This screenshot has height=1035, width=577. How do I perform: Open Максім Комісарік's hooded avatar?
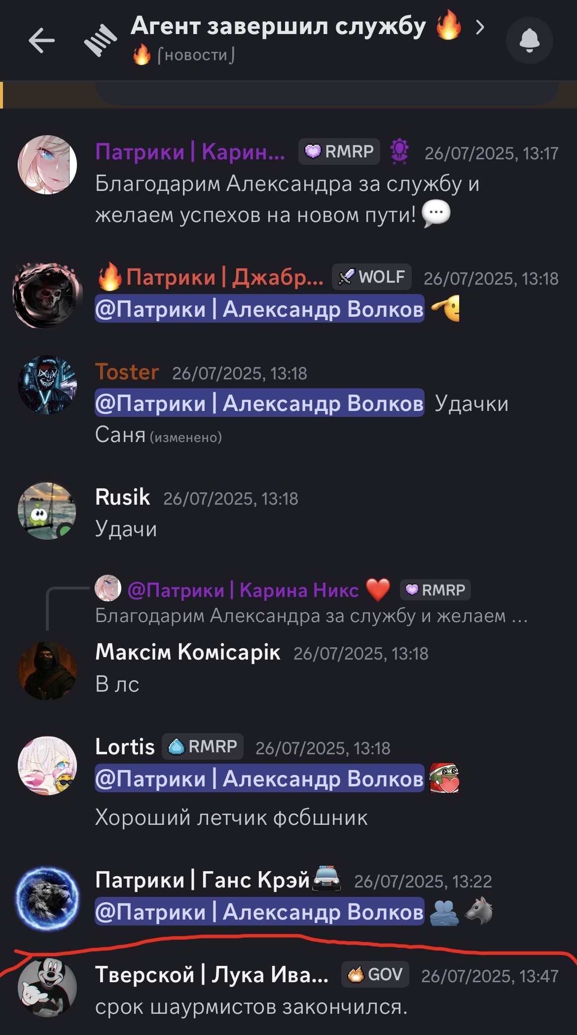[x=47, y=671]
